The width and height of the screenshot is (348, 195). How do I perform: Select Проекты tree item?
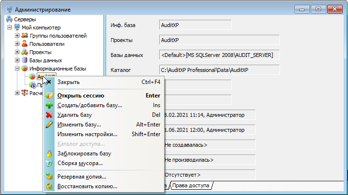(41, 52)
